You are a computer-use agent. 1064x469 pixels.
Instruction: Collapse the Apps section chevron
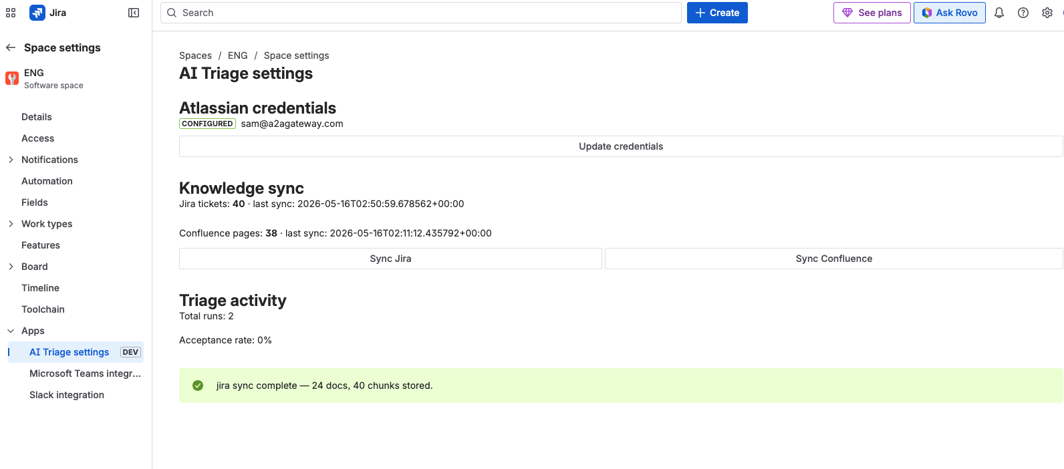[x=11, y=331]
